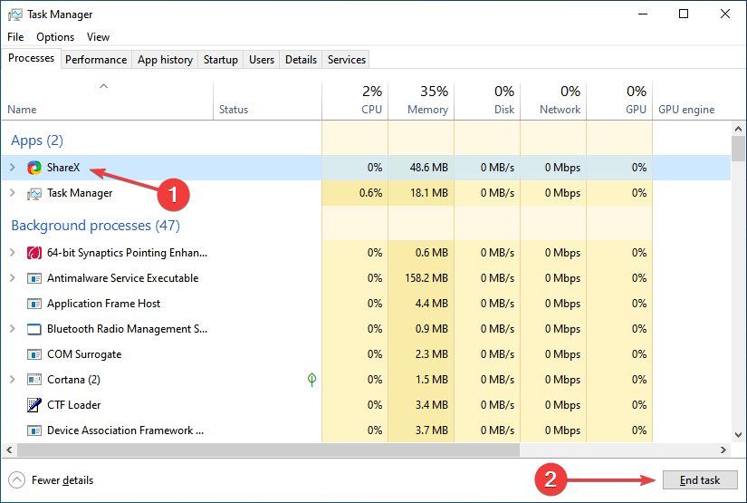Image resolution: width=747 pixels, height=503 pixels.
Task: Click the vertical scrollbar down arrow
Action: (x=739, y=435)
